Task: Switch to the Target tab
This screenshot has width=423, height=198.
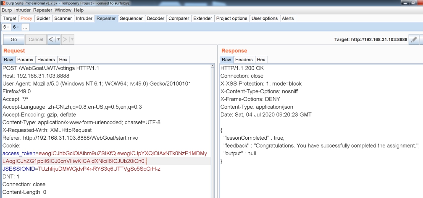Action: [10, 18]
